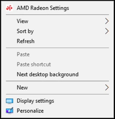This screenshot has width=115, height=119.
Task: Select the Sort by entry
Action: [x=57, y=31]
